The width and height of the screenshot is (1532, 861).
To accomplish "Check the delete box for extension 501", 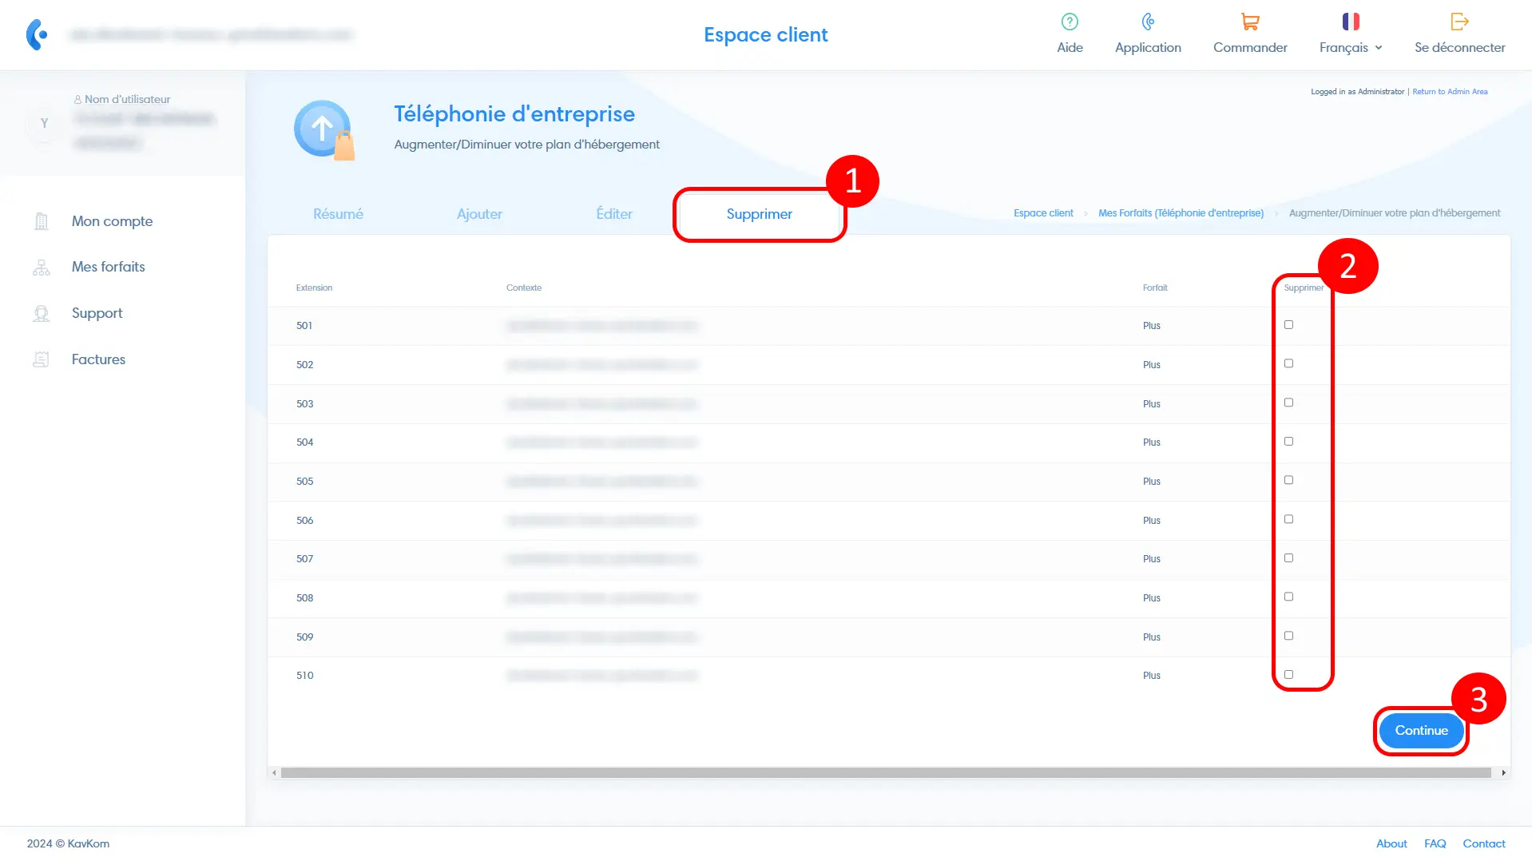I will pyautogui.click(x=1288, y=325).
